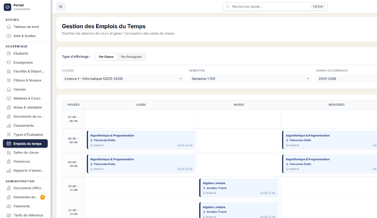Open Aide & Guides link

25,36
